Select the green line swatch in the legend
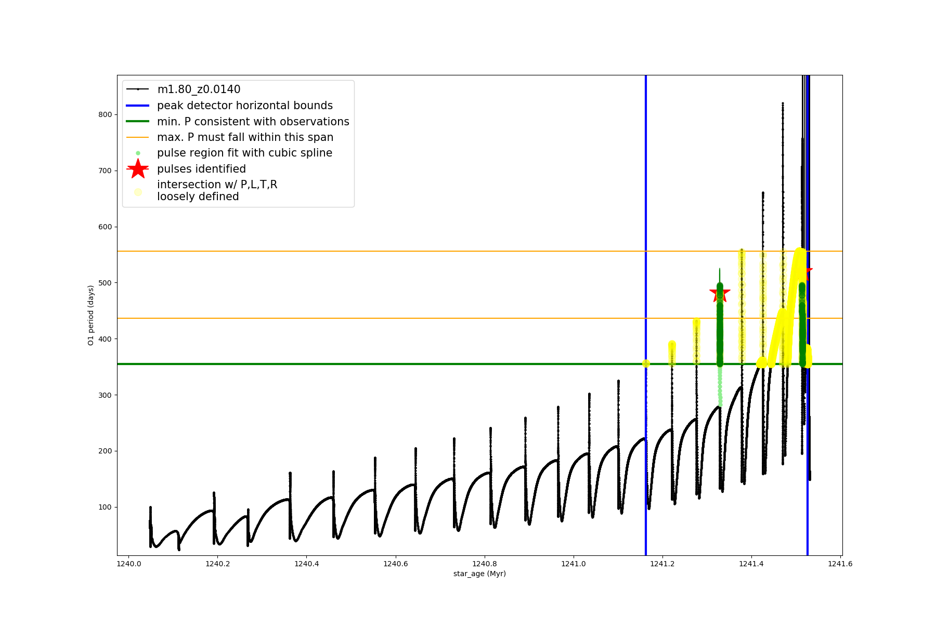Viewport: 936px width, 624px height. [x=138, y=122]
